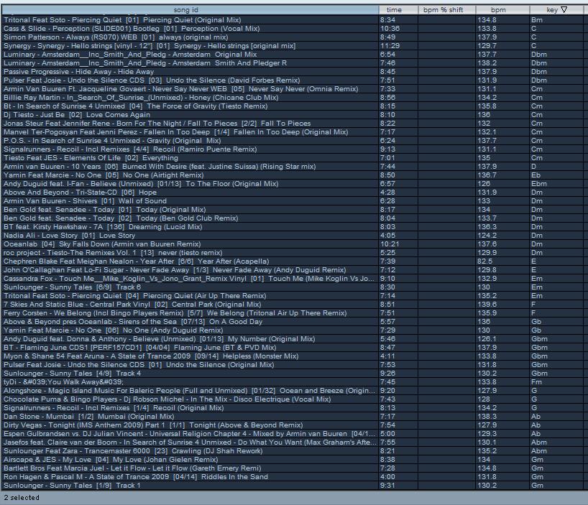
Task: Select Tritonal 'Piercing Quiet (Original Mix)' row
Action: pyautogui.click(x=293, y=20)
